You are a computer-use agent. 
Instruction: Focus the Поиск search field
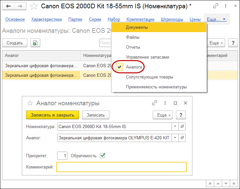(105, 43)
